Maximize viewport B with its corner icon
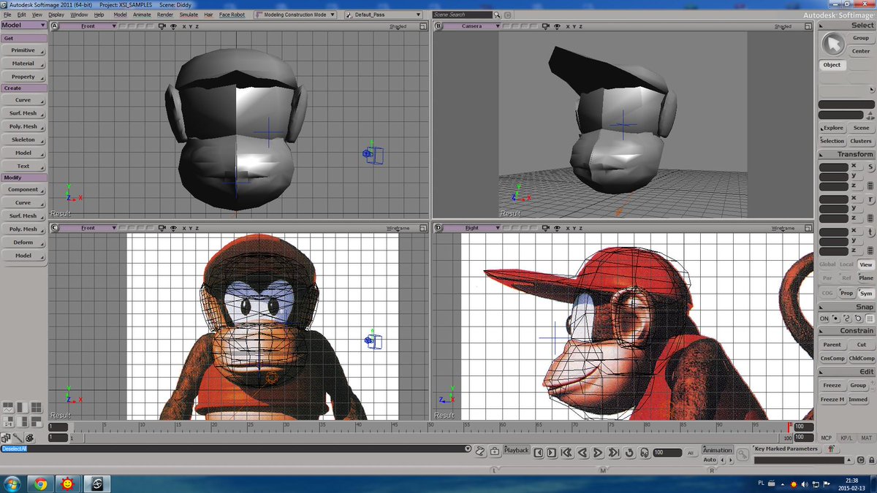 pyautogui.click(x=808, y=26)
